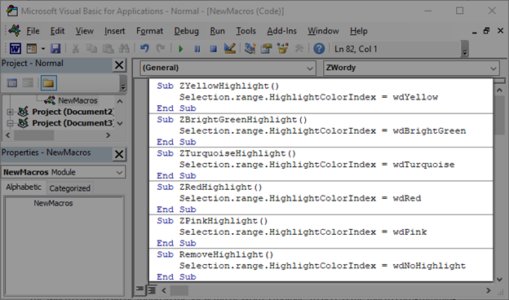Click code window scroll down arrow
Image resolution: width=509 pixels, height=300 pixels.
coord(499,280)
